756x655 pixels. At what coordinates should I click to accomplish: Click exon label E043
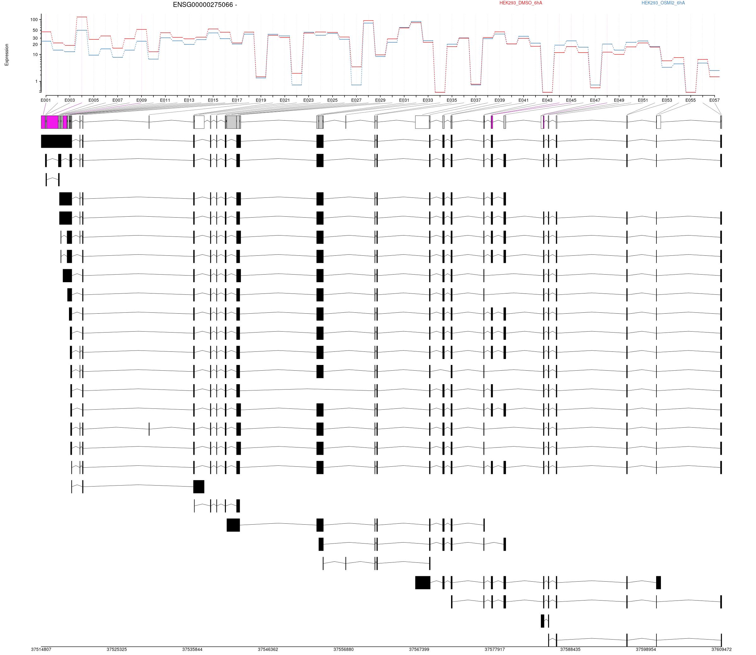[x=547, y=100]
